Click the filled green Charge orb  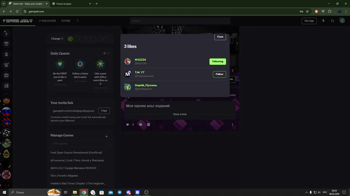70,39
